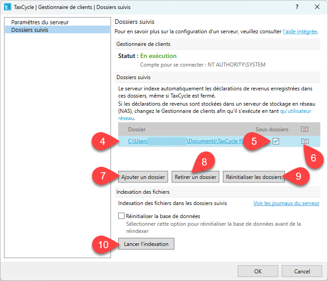Click the En exécution status text

click(x=158, y=56)
